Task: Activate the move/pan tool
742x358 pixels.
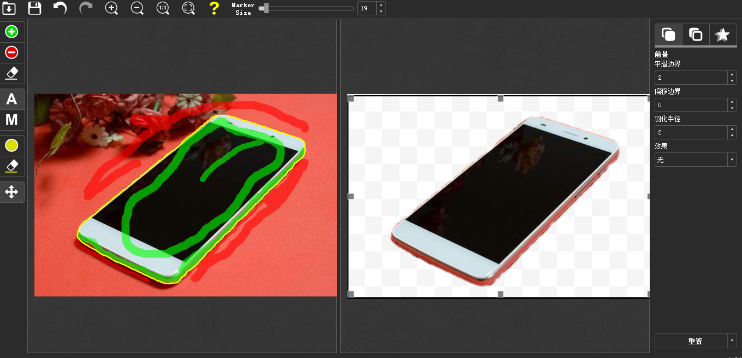Action: point(11,192)
